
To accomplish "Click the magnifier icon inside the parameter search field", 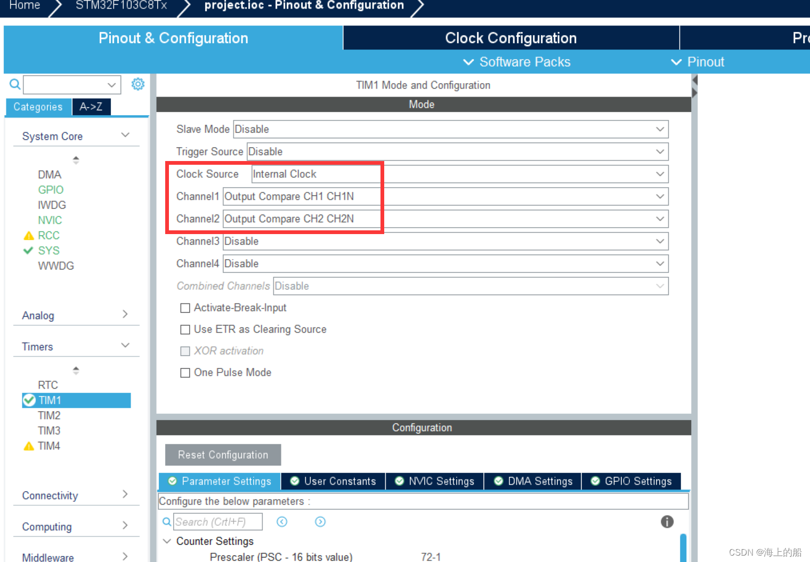I will tap(167, 521).
